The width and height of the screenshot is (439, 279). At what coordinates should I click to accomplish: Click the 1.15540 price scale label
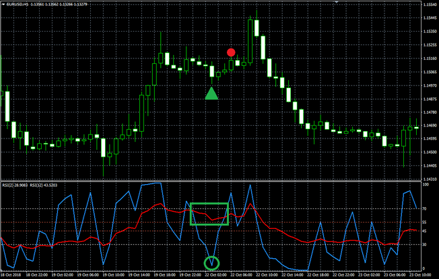coord(430,5)
